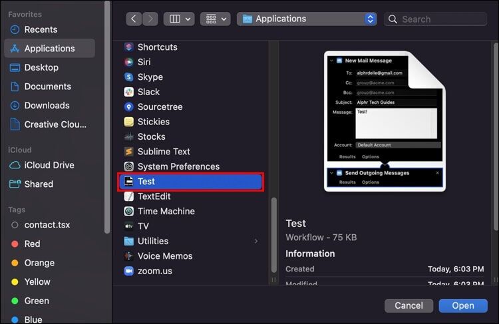Click the preview pane vertical scrollbar
Viewport: 499px width, 324px height.
click(x=496, y=137)
